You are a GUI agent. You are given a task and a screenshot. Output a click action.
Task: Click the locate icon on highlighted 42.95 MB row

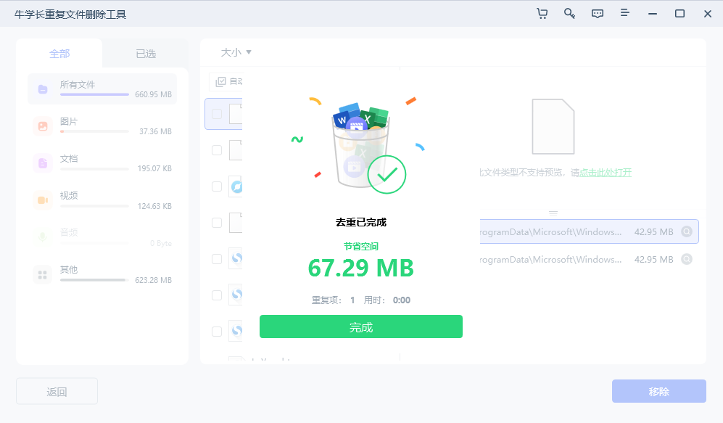click(687, 231)
